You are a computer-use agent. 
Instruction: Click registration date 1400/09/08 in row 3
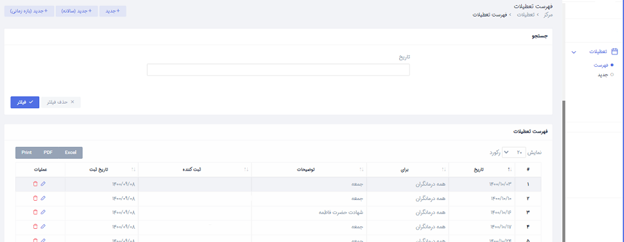click(x=124, y=212)
